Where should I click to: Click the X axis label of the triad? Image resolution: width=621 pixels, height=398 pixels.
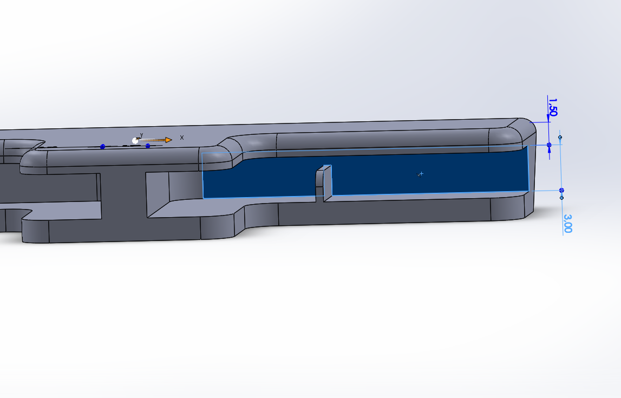[182, 138]
